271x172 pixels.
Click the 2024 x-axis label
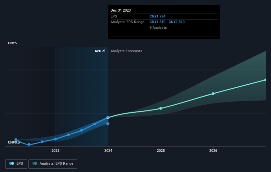coord(108,150)
